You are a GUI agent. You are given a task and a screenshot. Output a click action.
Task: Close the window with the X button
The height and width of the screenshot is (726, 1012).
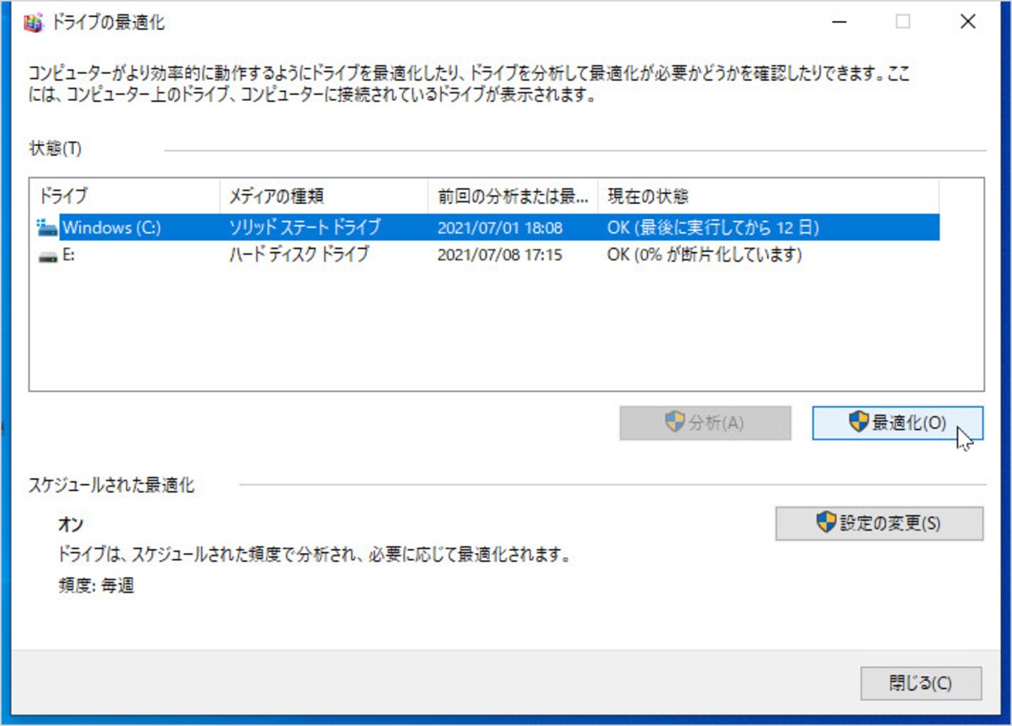[x=968, y=23]
